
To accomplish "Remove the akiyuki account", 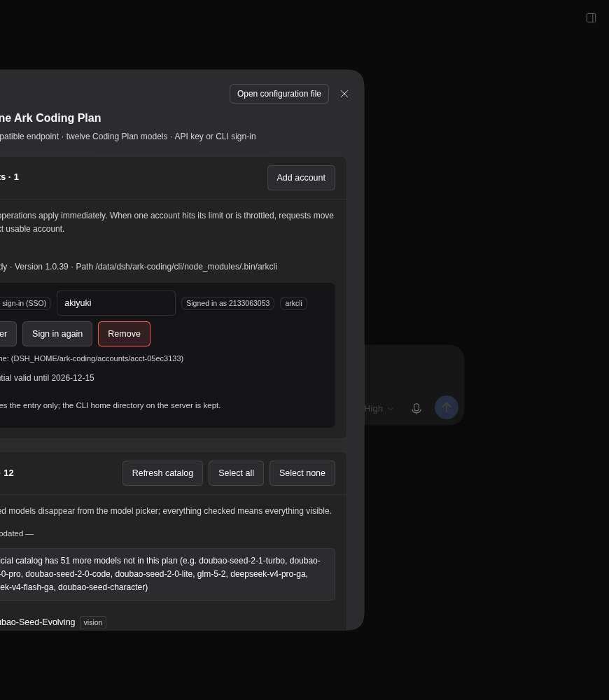I will [124, 334].
